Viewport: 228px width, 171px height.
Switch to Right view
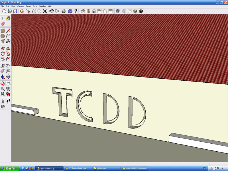99,11
